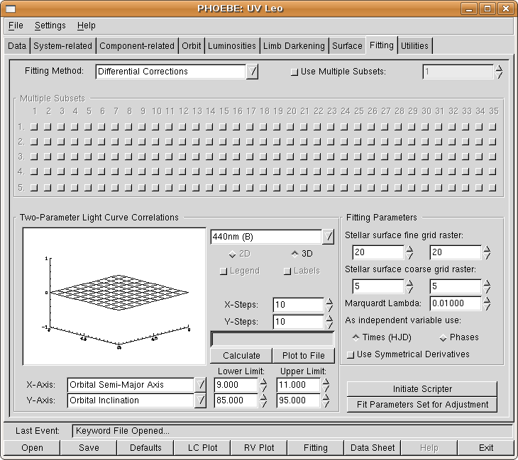Click the Exit button
The height and width of the screenshot is (460, 518).
click(x=486, y=448)
